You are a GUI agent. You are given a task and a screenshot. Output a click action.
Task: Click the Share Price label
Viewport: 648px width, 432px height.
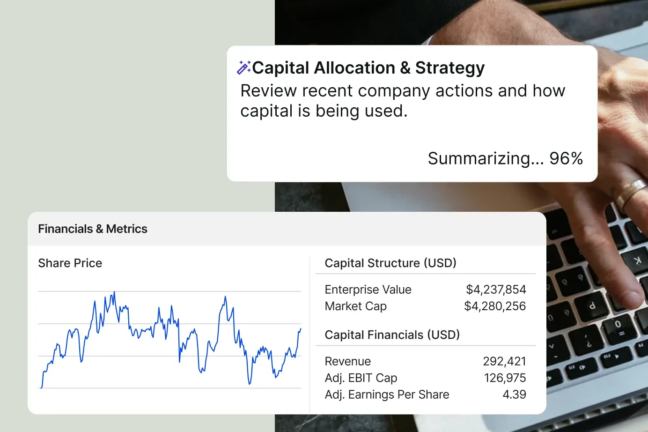point(70,263)
